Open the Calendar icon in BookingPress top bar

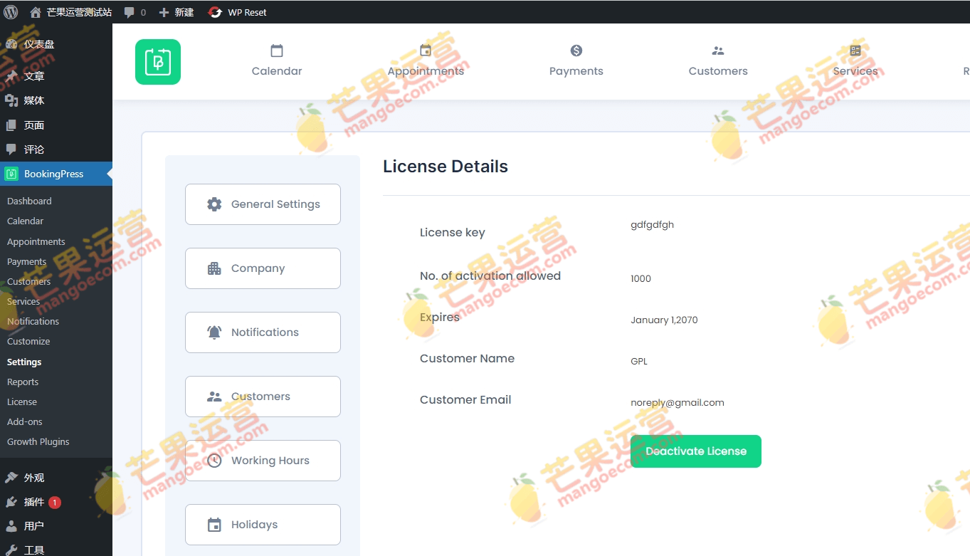point(276,51)
